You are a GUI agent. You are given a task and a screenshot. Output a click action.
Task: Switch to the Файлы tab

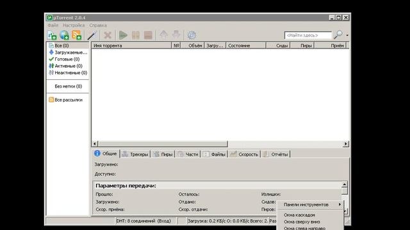[214, 154]
